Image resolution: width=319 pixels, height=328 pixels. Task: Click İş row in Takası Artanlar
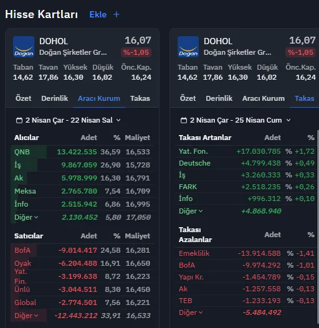[x=246, y=175]
